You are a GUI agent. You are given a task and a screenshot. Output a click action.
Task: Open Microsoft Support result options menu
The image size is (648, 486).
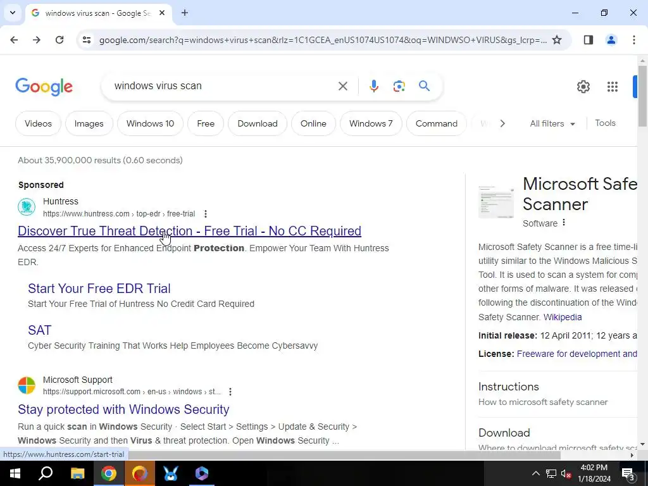pos(230,391)
